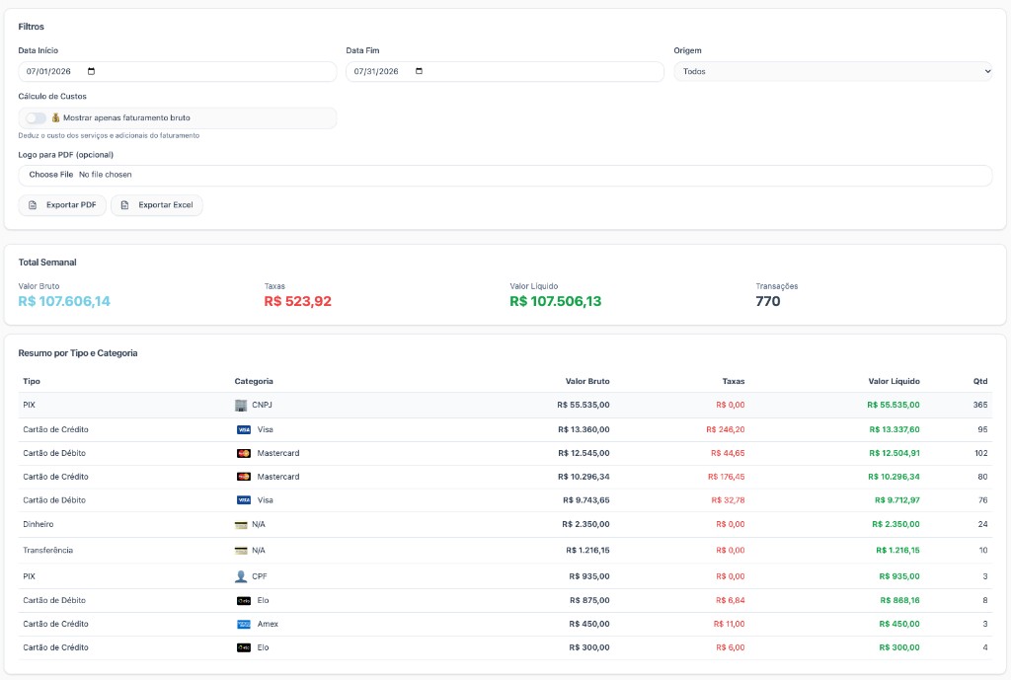1011x680 pixels.
Task: Click the Amex logo in R$ 450,00 row
Action: pyautogui.click(x=244, y=624)
